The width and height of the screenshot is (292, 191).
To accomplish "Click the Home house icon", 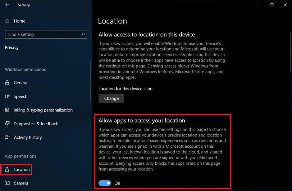I will [7, 21].
